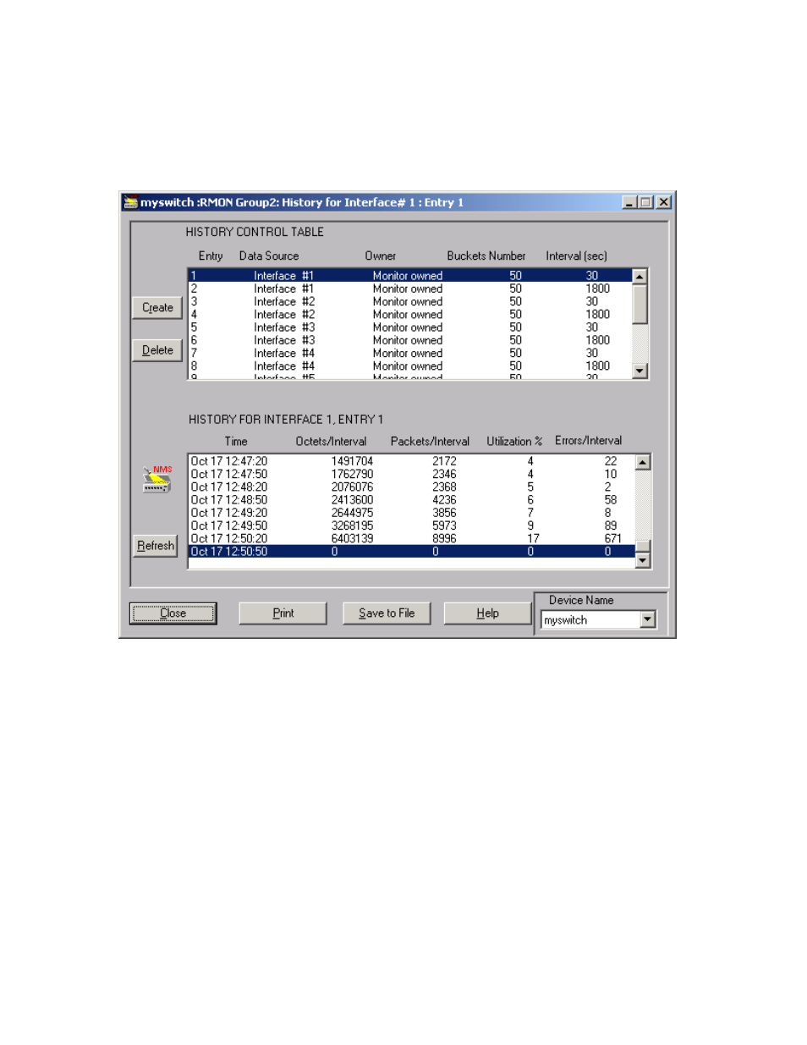Select the Oct 17 12:48:20 history row
This screenshot has height=1045, width=807.
[412, 487]
